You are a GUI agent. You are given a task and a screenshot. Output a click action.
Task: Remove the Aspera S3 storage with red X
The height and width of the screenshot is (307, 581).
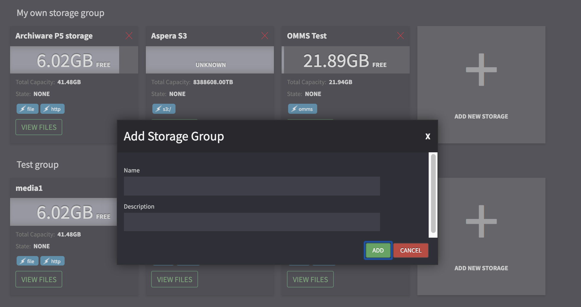coord(265,36)
